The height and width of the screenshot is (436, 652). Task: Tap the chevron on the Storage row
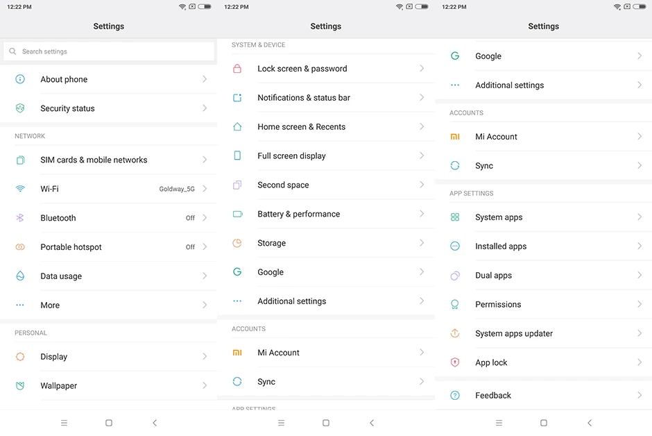click(x=422, y=243)
